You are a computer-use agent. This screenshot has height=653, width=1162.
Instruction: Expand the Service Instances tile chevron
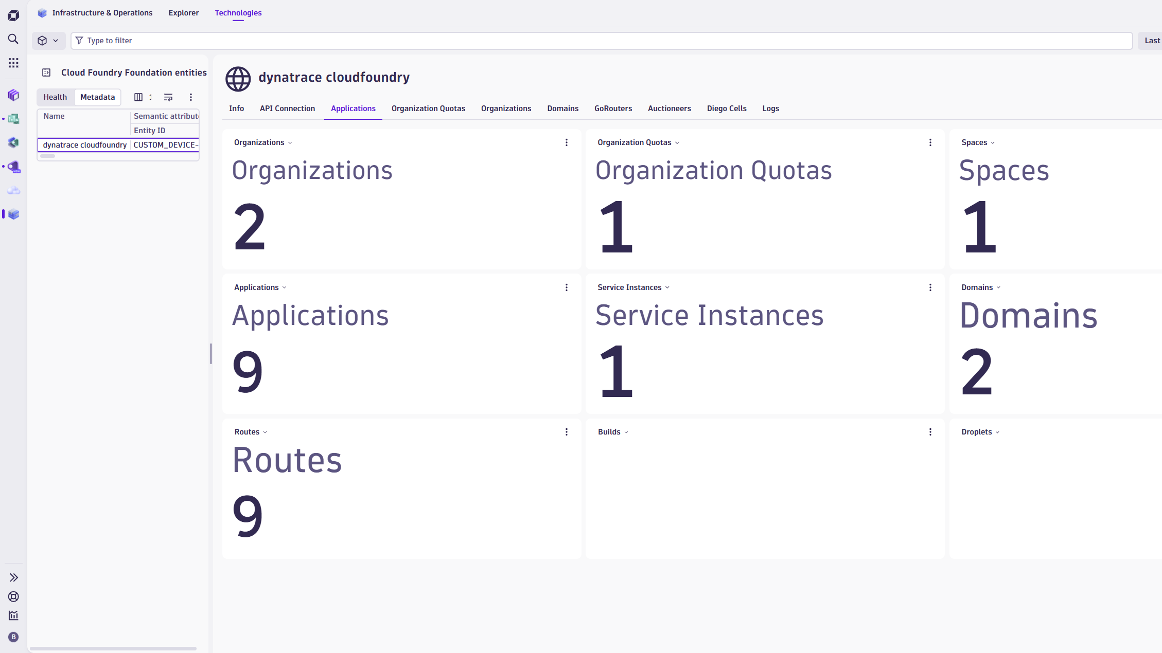(668, 287)
